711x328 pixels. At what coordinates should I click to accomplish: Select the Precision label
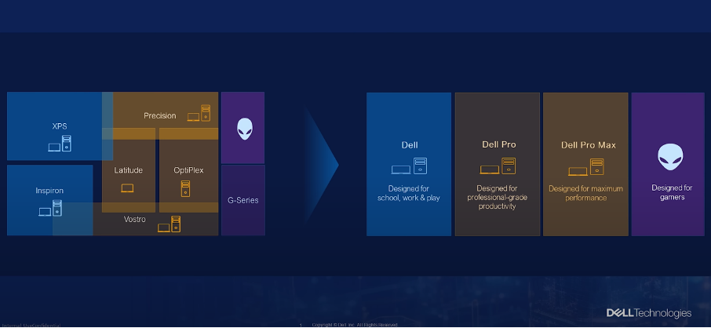click(x=159, y=115)
